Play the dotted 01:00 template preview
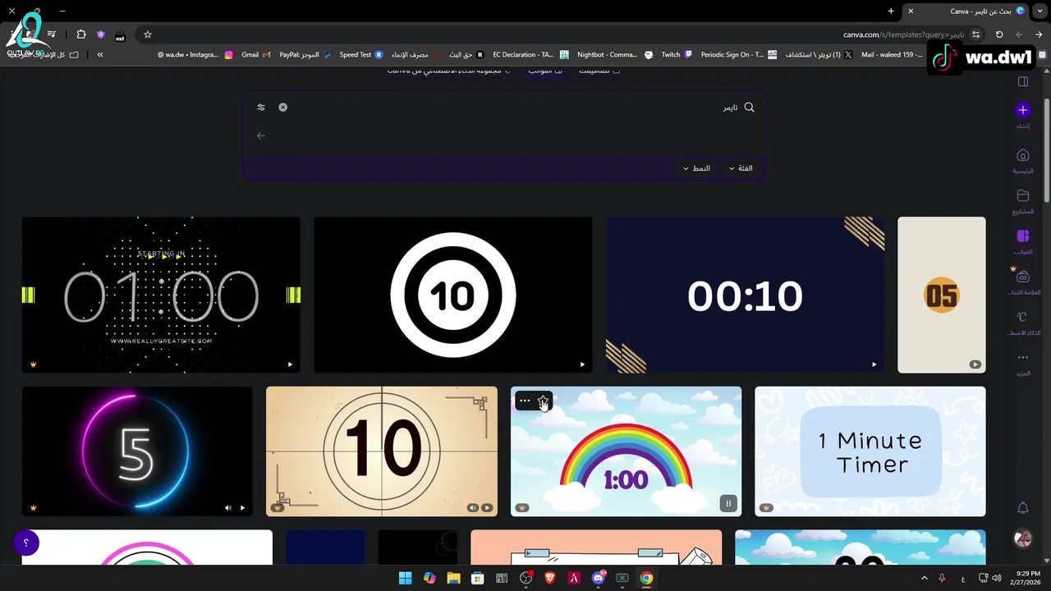Viewport: 1051px width, 591px height. (290, 364)
